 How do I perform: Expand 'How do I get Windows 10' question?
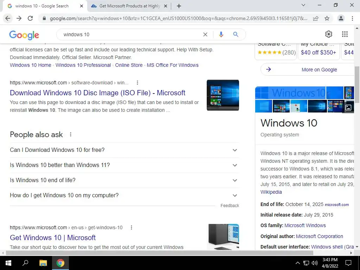click(x=124, y=195)
